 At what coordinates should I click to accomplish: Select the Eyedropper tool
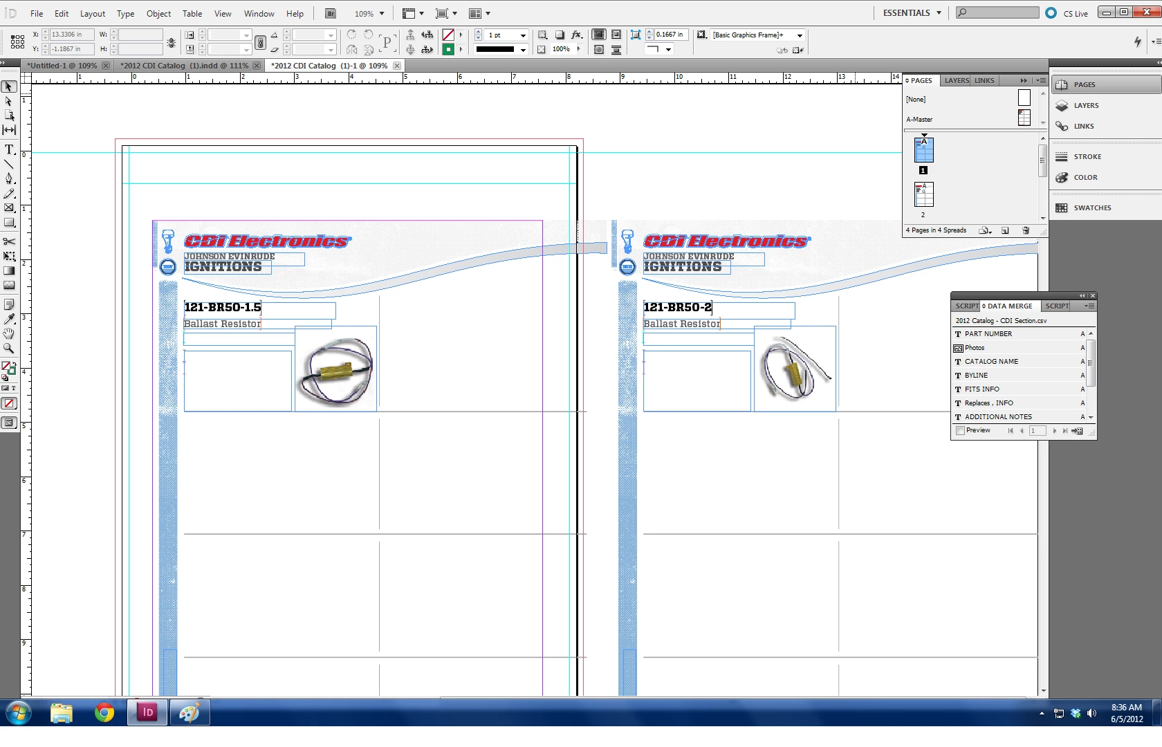9,319
